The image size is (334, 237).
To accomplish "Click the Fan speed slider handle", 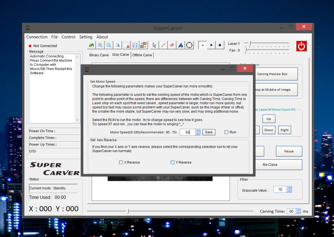I will pos(246,50).
